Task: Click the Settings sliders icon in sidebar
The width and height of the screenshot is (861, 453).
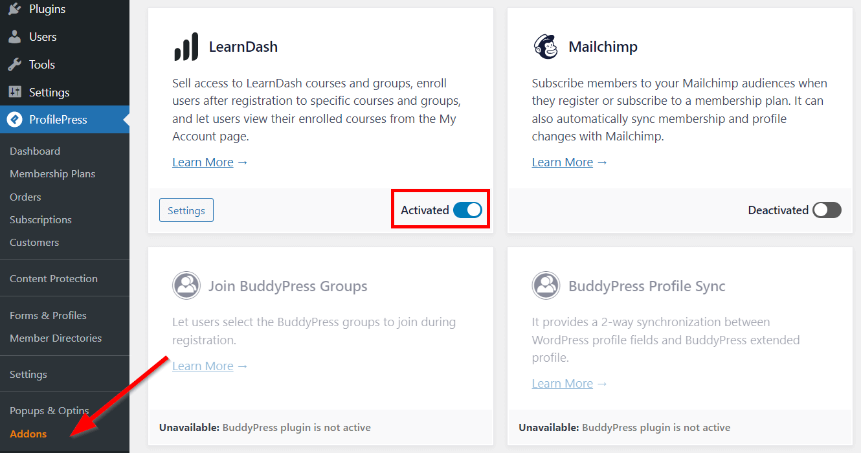Action: click(14, 92)
